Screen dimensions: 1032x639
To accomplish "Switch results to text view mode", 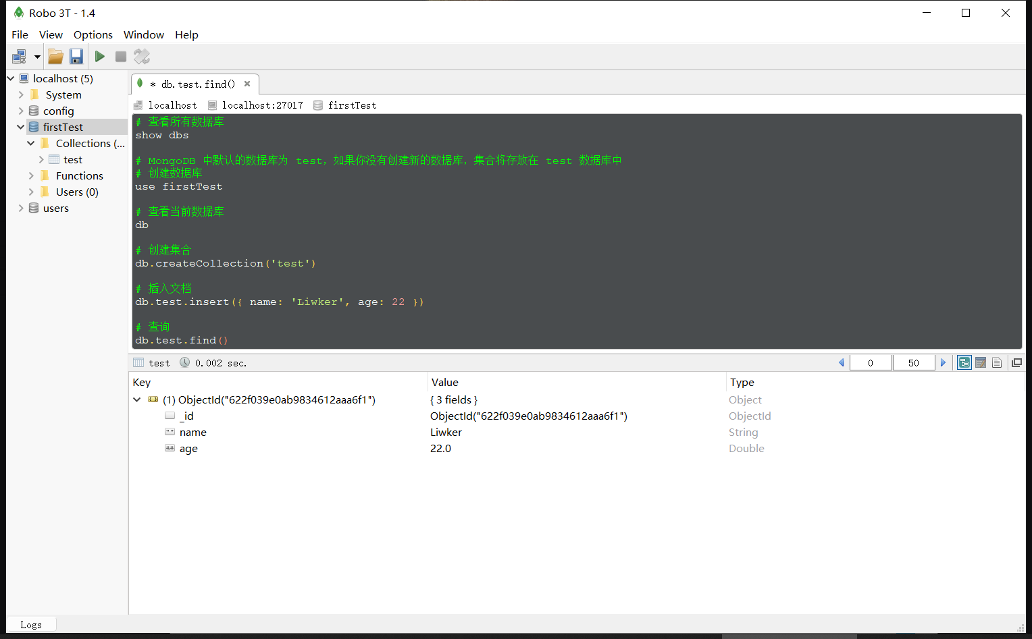I will tap(997, 362).
